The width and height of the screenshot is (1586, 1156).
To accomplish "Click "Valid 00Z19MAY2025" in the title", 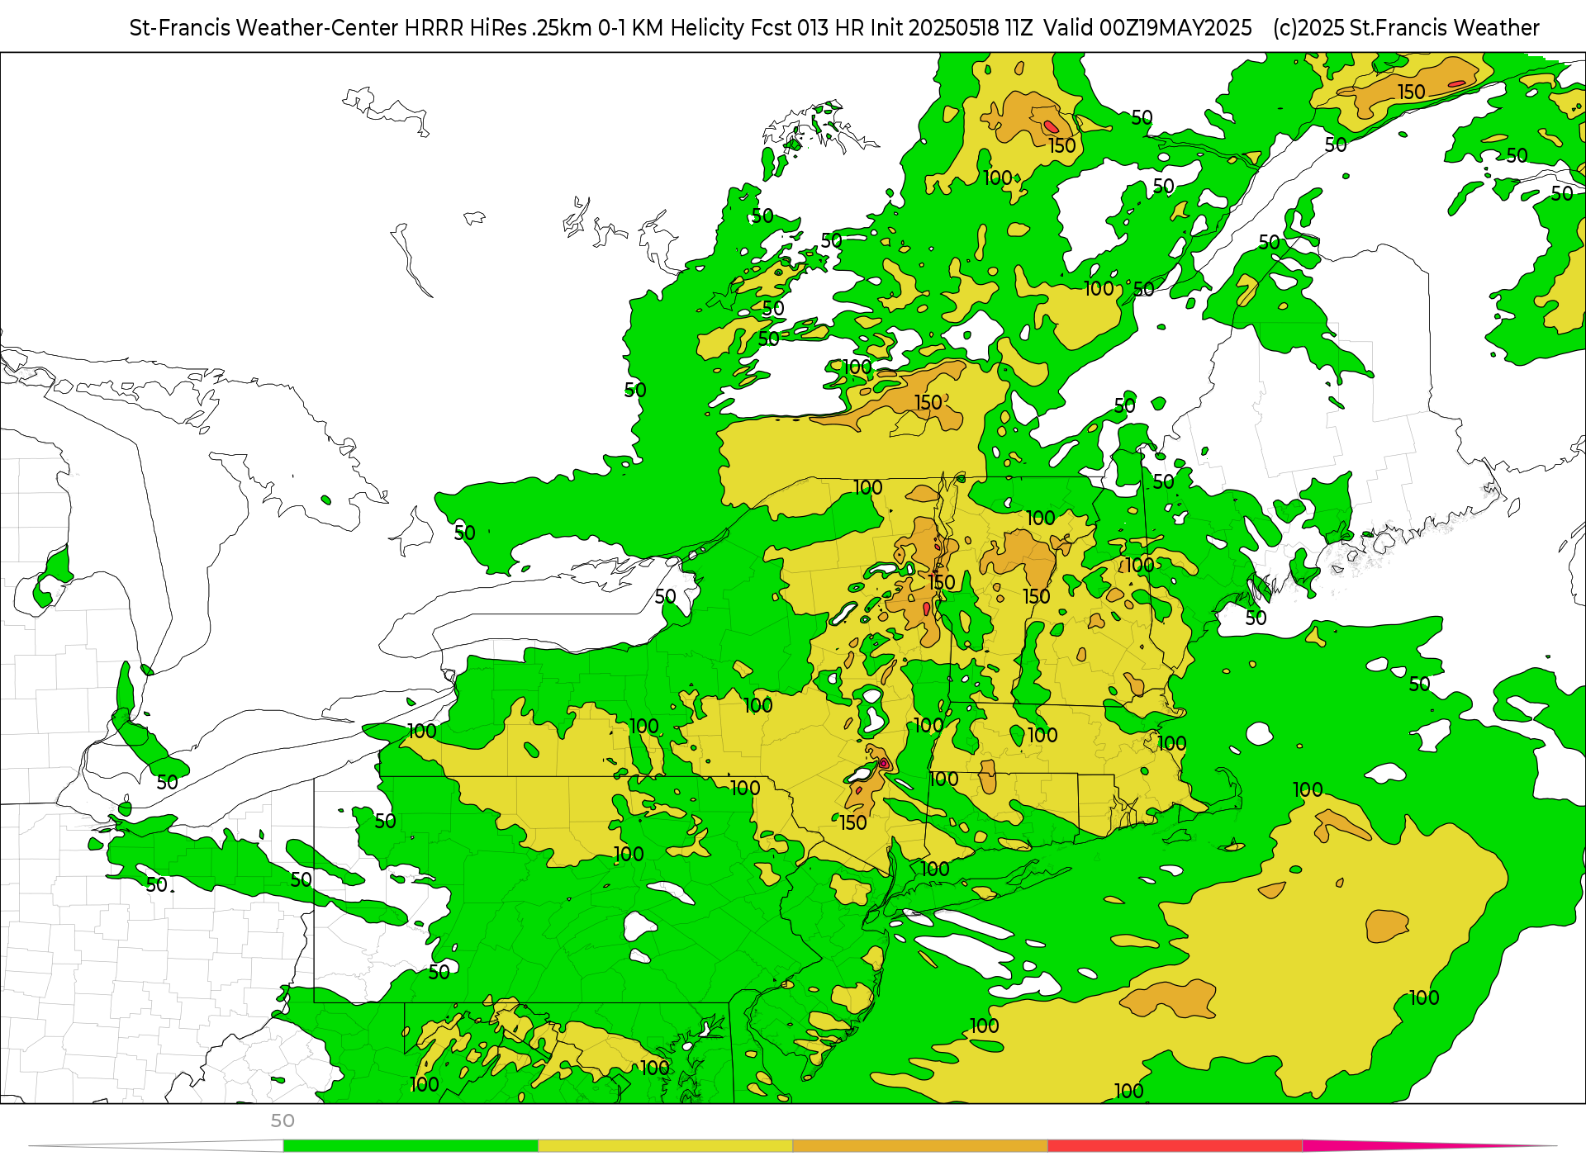I will (1147, 28).
